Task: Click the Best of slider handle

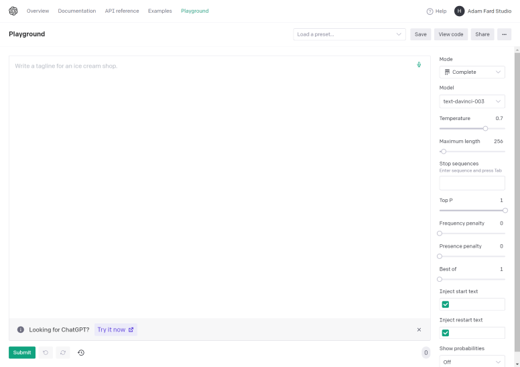Action: tap(440, 279)
